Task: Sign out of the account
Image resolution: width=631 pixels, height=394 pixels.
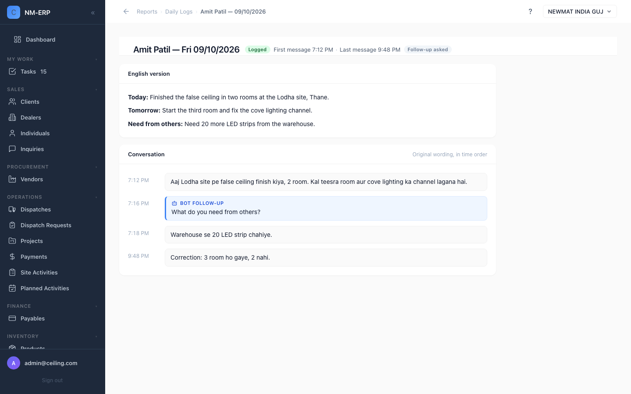Action: 52,380
